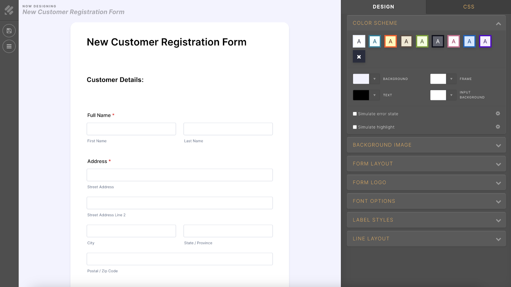Screen dimensions: 511x287
Task: Switch to the CSS tab
Action: 469,7
